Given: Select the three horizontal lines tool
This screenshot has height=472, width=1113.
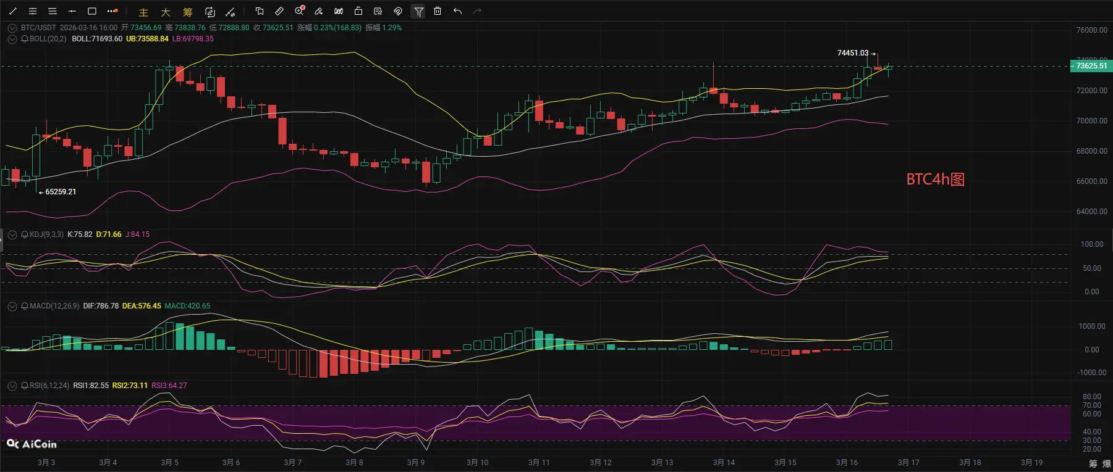Looking at the screenshot, I should [x=53, y=11].
